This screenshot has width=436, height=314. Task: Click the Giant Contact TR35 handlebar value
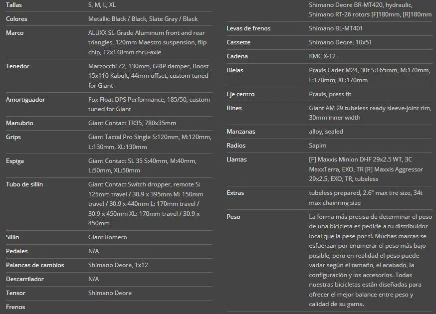[x=132, y=123]
